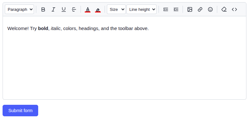Toggle bold formatting
The width and height of the screenshot is (249, 123).
pos(43,10)
